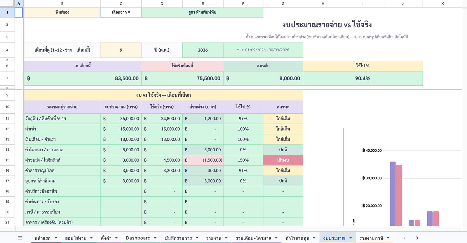Screen dimensions: 467x243
Task: Select the ค่าสาธารณูปโภค category cell
Action: tap(62, 171)
